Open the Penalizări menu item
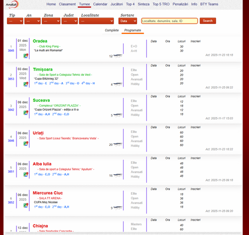 tap(180, 4)
